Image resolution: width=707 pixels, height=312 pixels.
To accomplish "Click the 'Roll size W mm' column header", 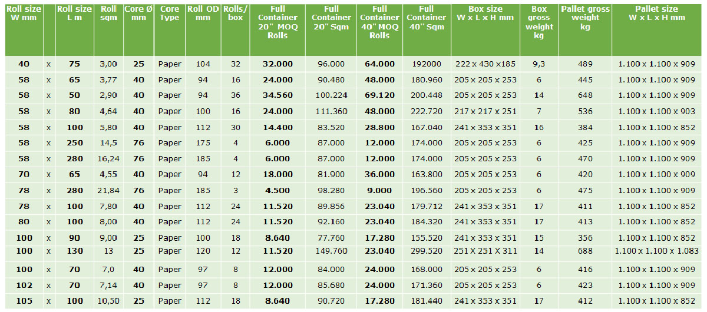I will coord(23,14).
